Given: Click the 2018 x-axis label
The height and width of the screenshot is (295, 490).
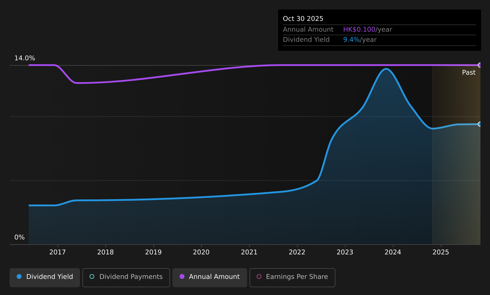Looking at the screenshot, I should 106,252.
